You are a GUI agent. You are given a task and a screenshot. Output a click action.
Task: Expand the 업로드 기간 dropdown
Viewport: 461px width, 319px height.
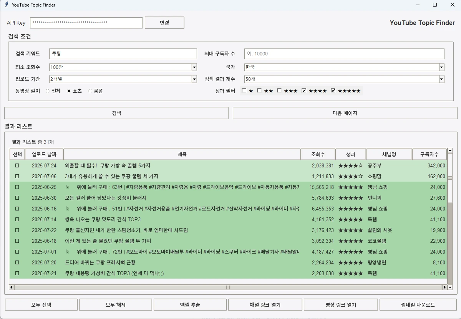[x=194, y=79]
